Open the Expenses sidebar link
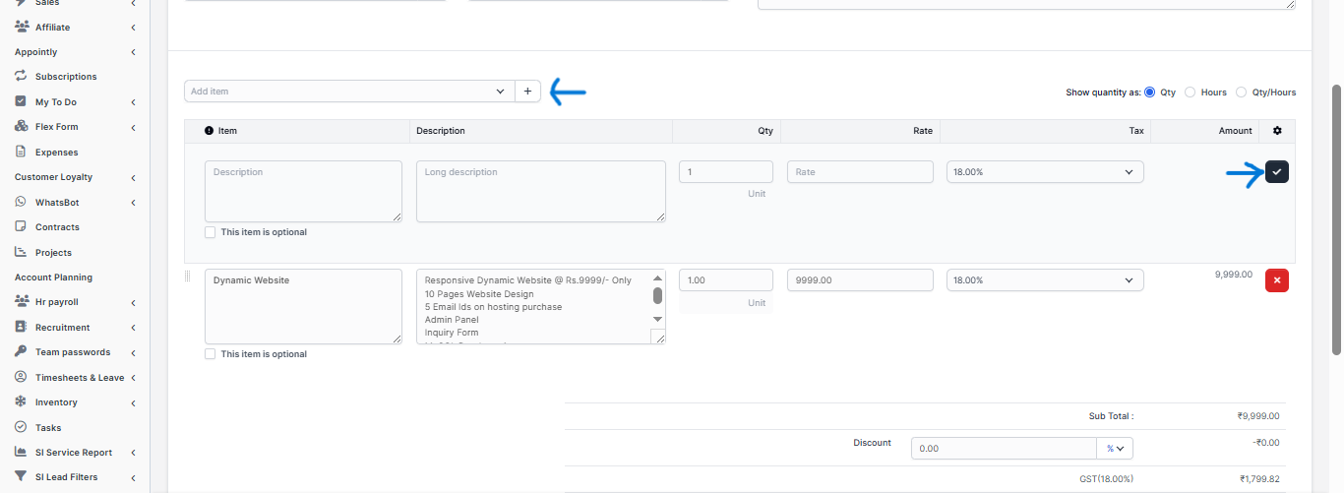 tap(56, 153)
